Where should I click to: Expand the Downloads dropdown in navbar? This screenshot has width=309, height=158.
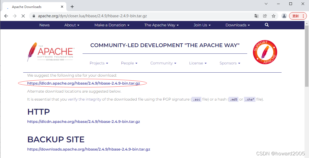238,25
